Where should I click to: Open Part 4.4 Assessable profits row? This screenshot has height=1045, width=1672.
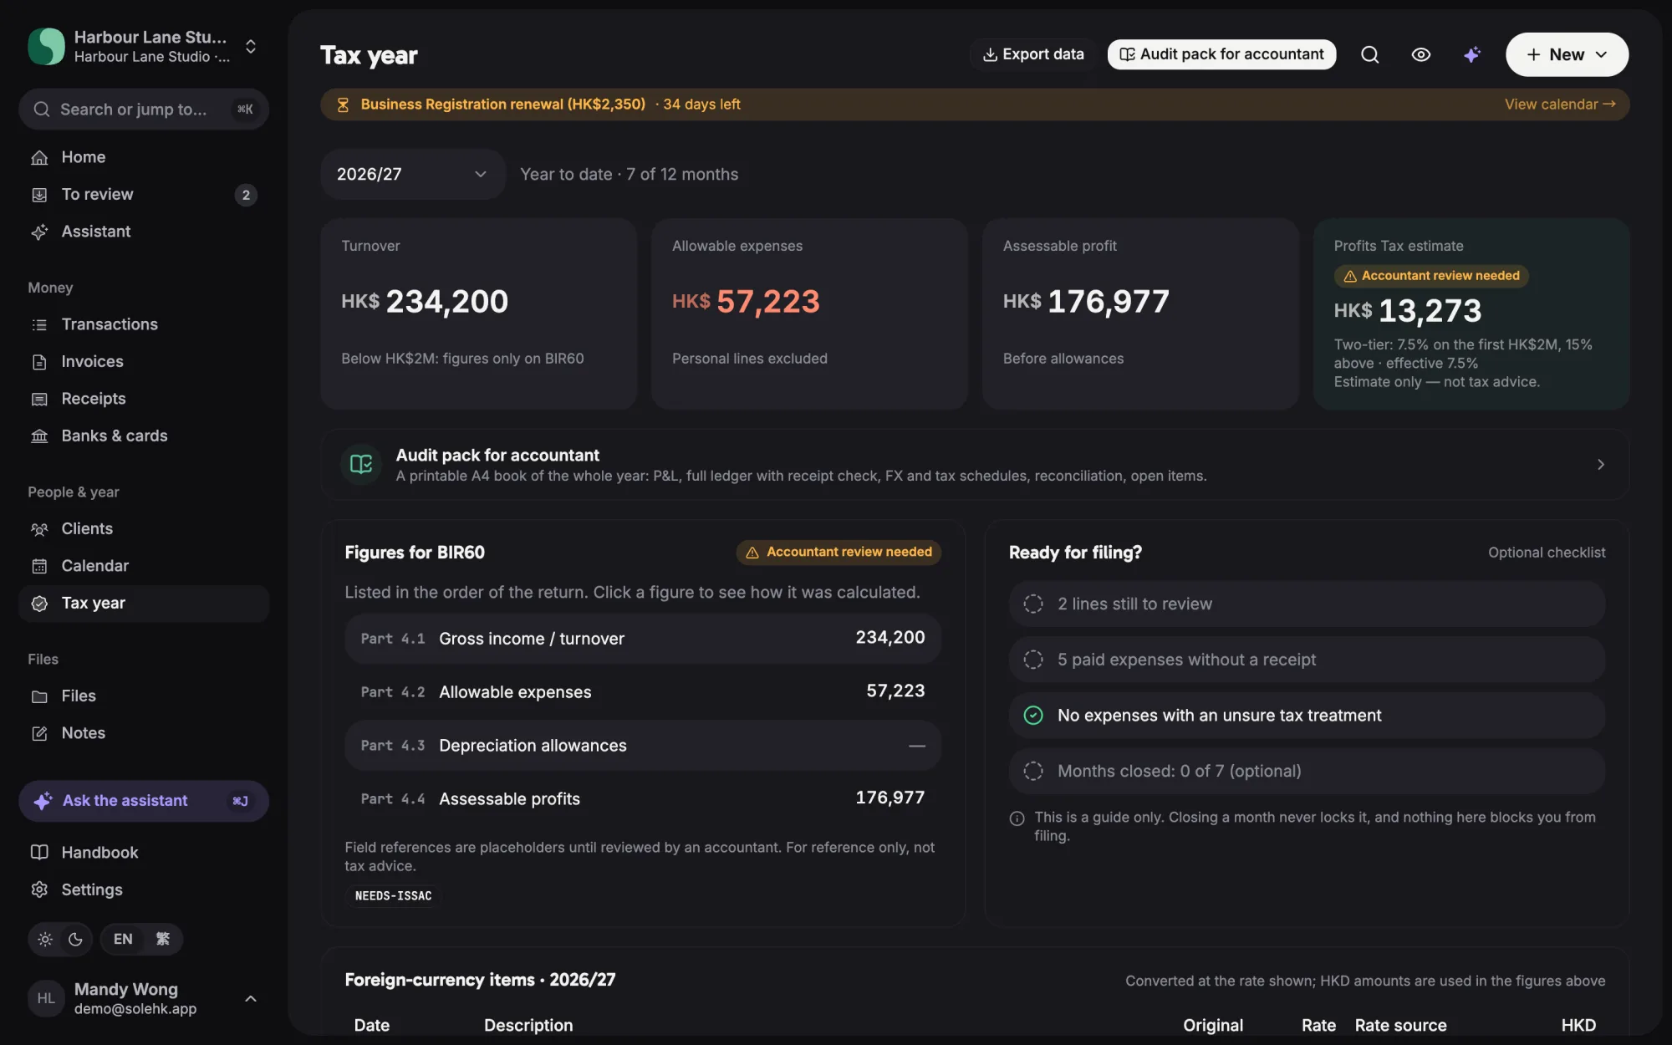[643, 799]
